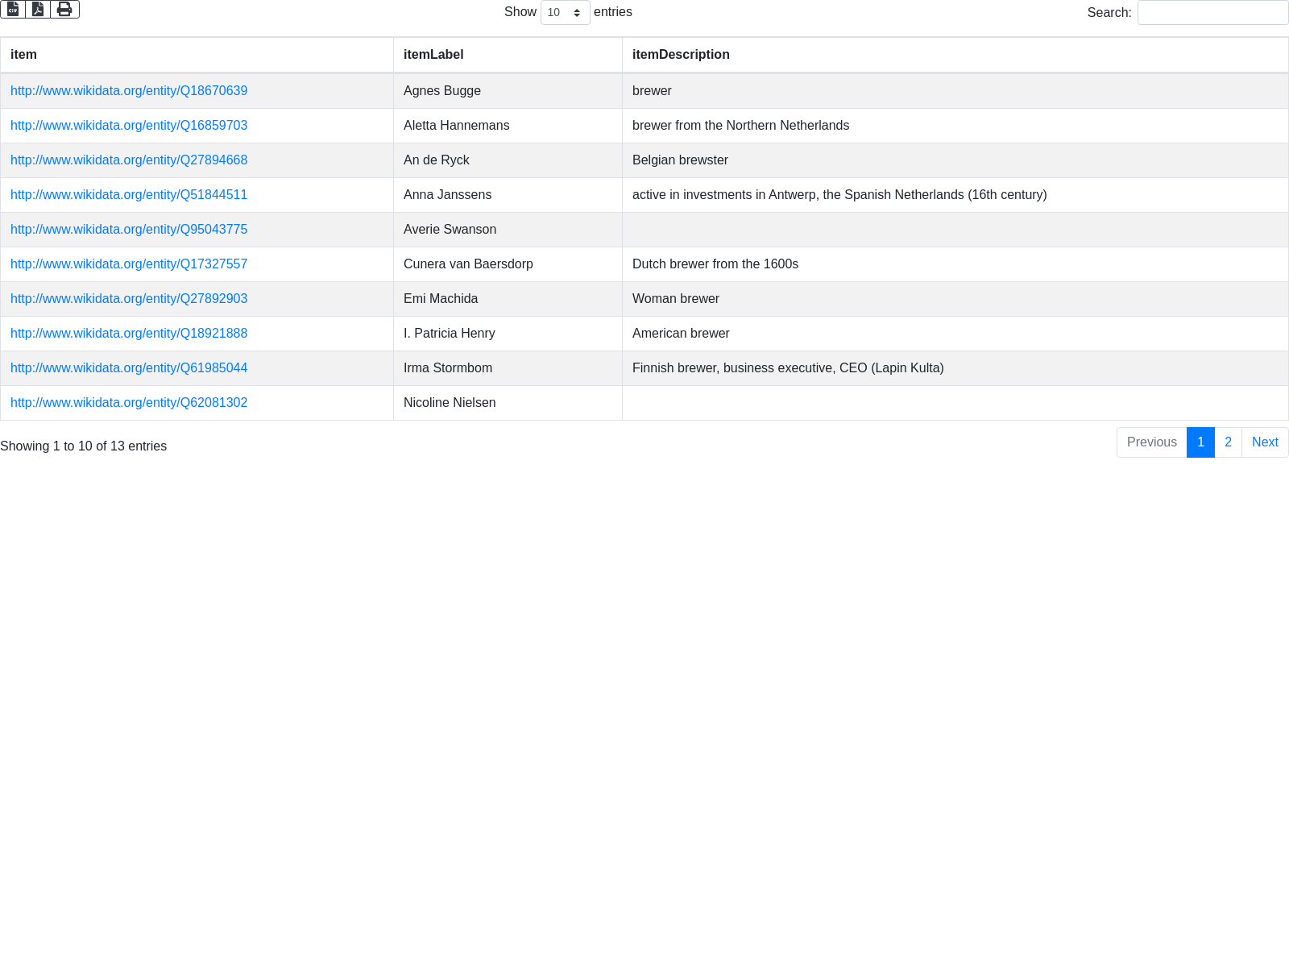This screenshot has height=967, width=1289.
Task: Focus the Search input field
Action: pyautogui.click(x=1212, y=12)
